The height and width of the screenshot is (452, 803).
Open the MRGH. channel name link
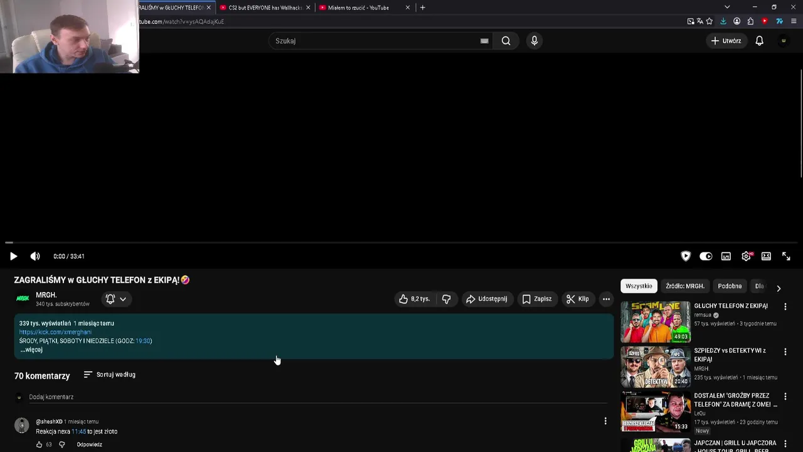pos(46,295)
